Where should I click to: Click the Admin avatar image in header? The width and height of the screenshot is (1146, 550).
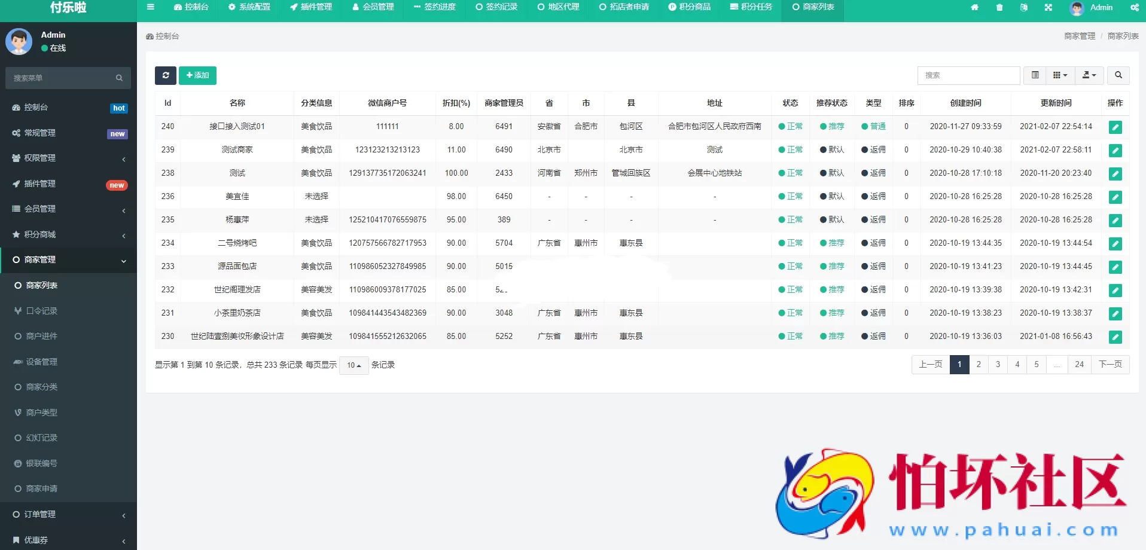pyautogui.click(x=1077, y=8)
